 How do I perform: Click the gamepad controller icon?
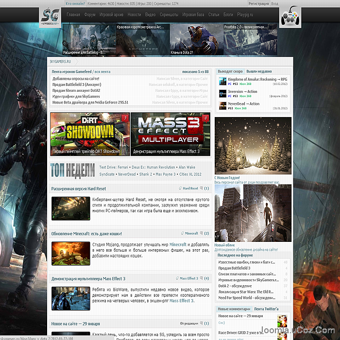(x=290, y=17)
